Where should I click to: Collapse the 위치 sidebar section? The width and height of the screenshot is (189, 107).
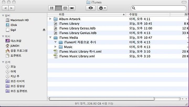3,36
